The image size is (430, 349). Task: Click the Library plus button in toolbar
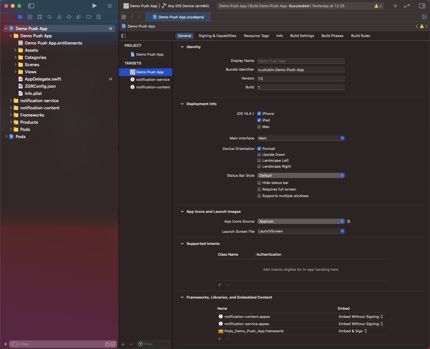[395, 6]
